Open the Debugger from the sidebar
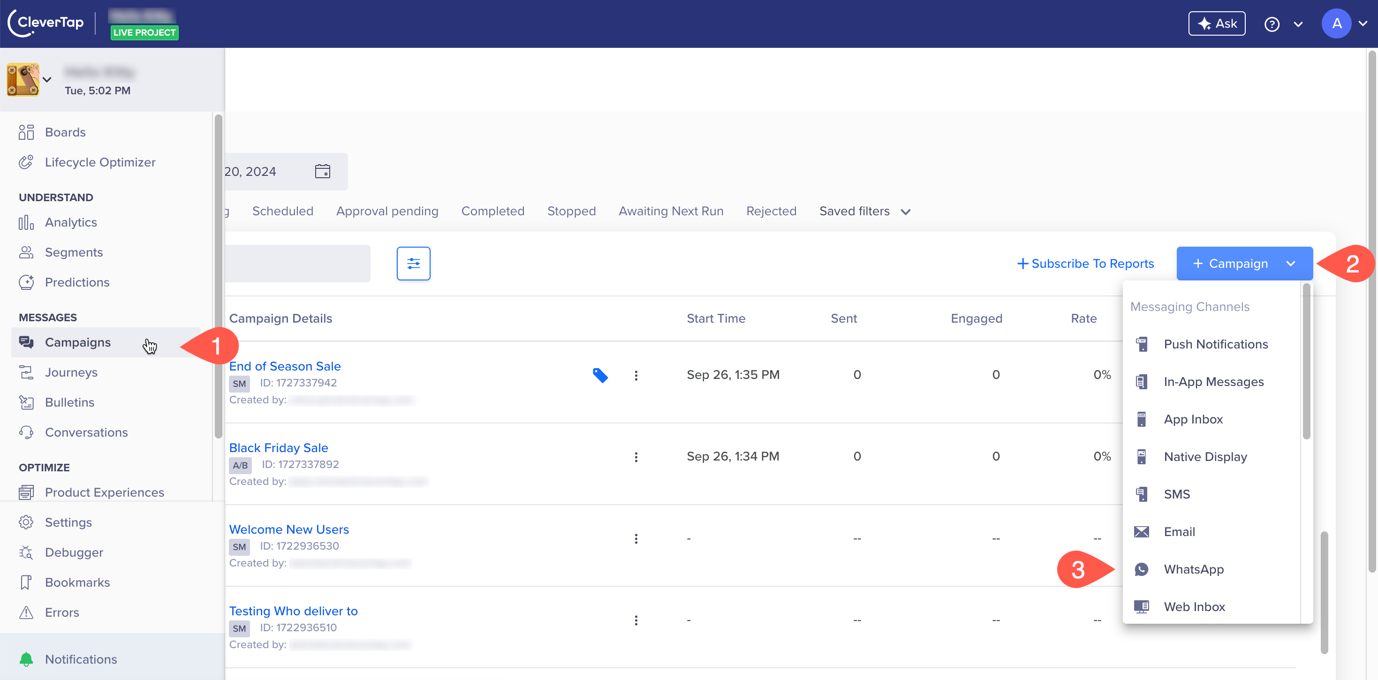The image size is (1378, 680). [x=74, y=552]
